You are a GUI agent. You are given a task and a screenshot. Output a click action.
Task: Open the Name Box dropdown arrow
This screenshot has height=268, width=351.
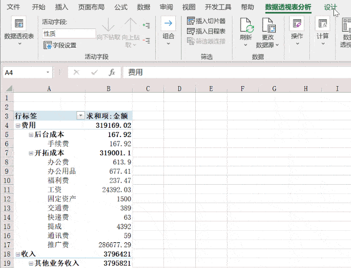tap(48, 72)
